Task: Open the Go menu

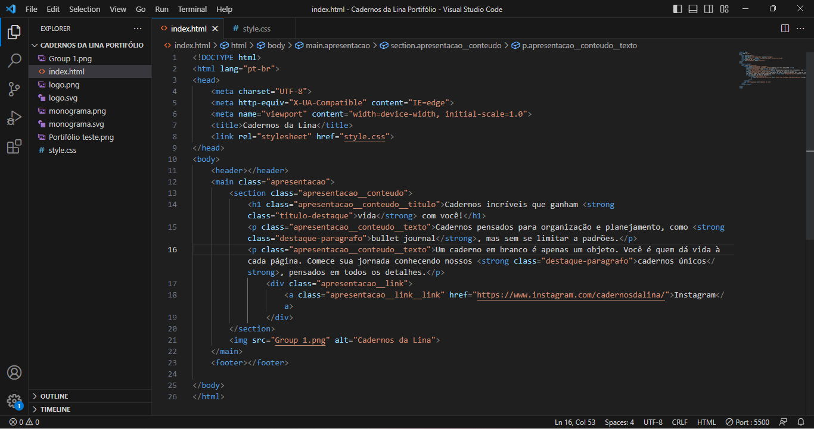Action: pos(141,9)
